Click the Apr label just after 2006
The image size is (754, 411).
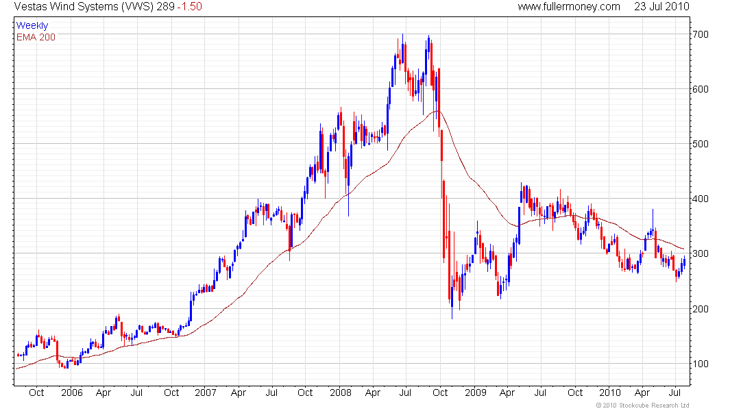point(104,393)
